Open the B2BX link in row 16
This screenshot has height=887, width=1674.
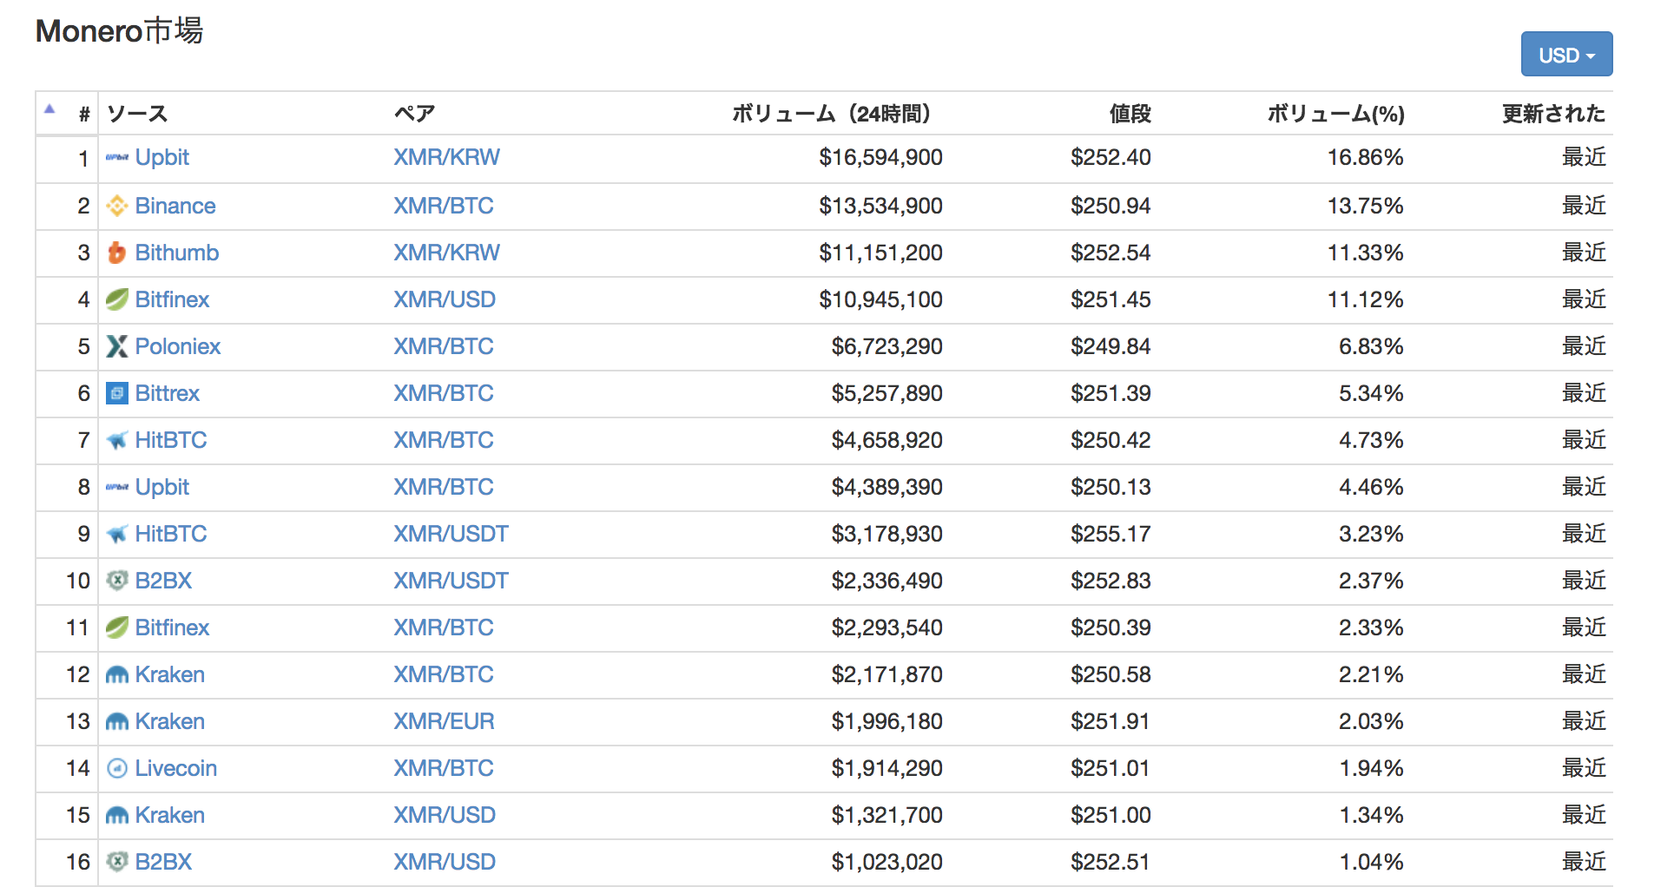click(x=163, y=862)
